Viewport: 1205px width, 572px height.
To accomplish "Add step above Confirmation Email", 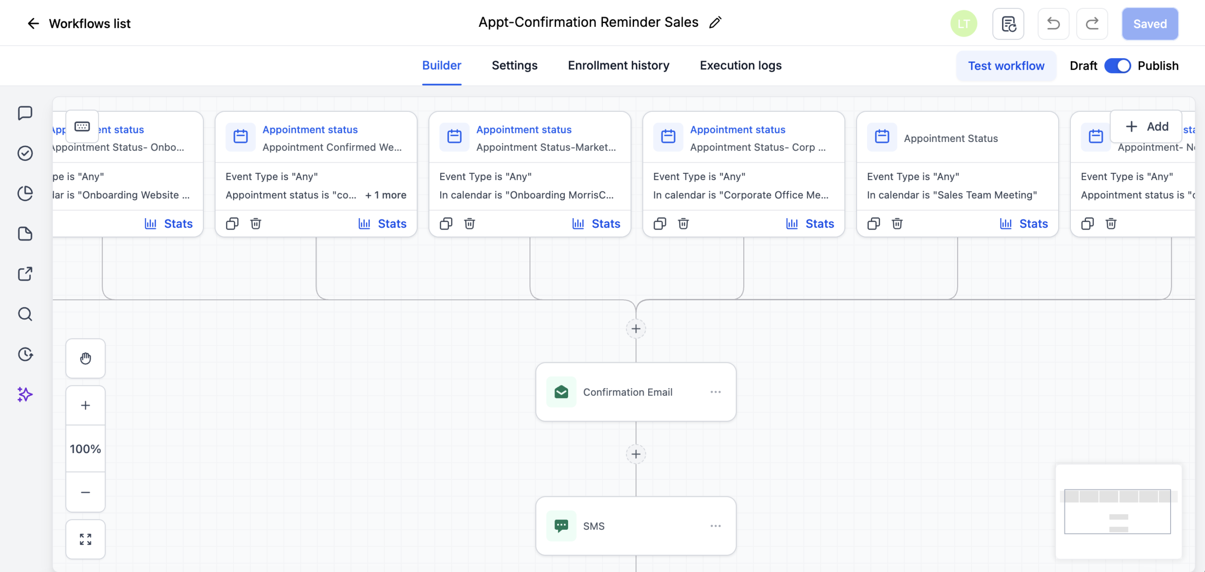I will 636,329.
